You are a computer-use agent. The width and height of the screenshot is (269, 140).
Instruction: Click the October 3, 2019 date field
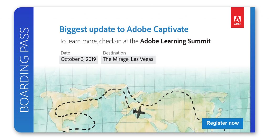(x=79, y=59)
